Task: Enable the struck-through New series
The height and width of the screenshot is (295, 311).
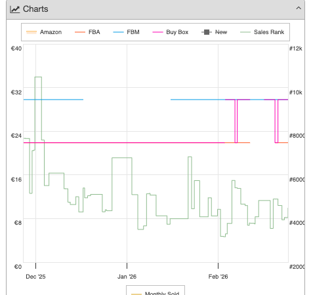Action: [215, 32]
